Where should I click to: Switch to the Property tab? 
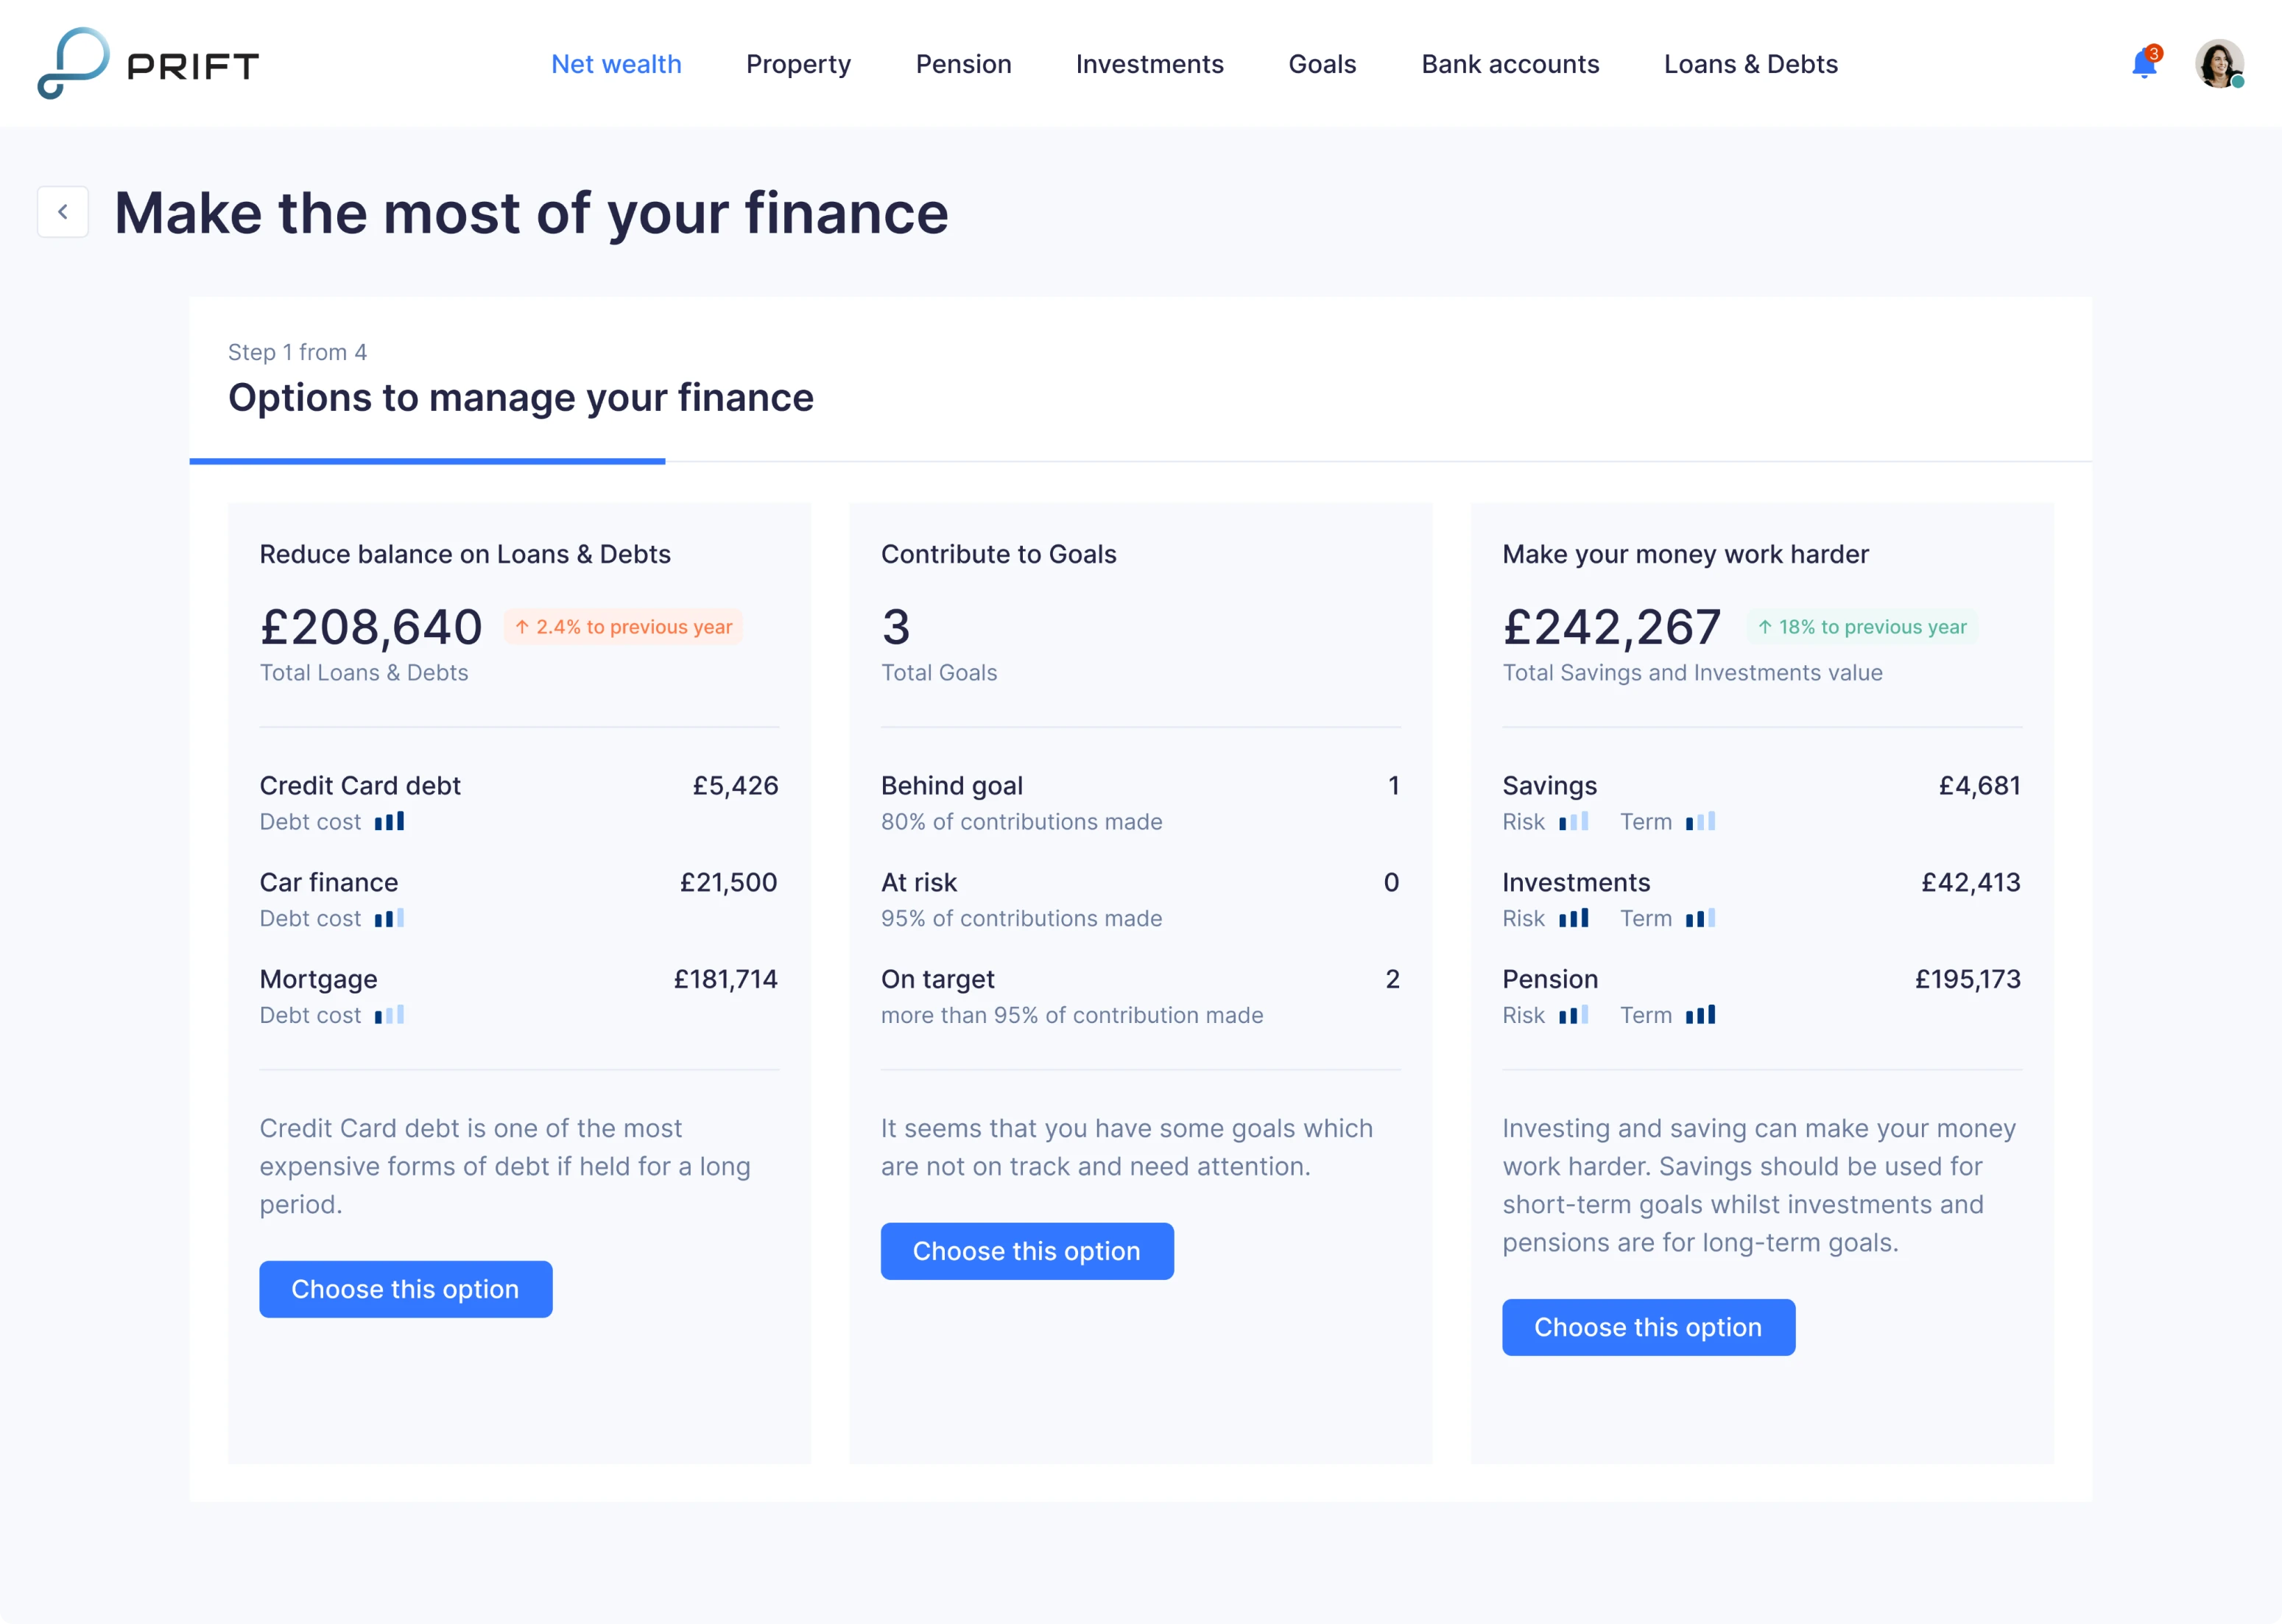(797, 64)
